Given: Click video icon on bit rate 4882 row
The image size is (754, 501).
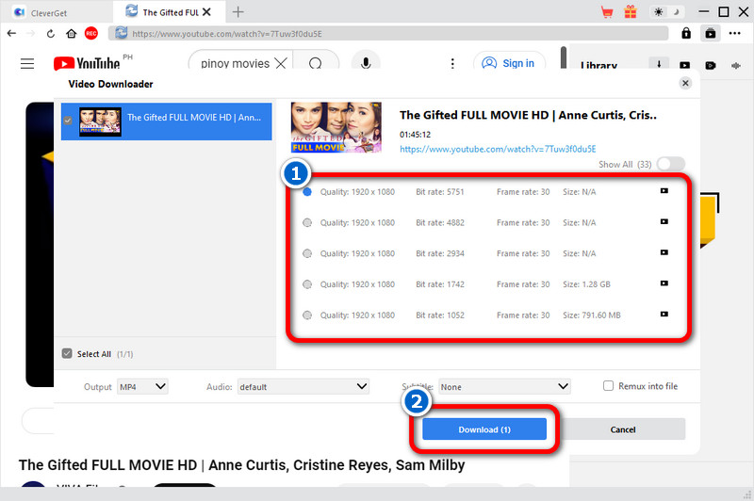Looking at the screenshot, I should (x=664, y=221).
